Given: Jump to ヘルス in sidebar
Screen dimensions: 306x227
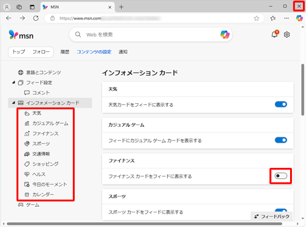Looking at the screenshot, I should [35, 175].
